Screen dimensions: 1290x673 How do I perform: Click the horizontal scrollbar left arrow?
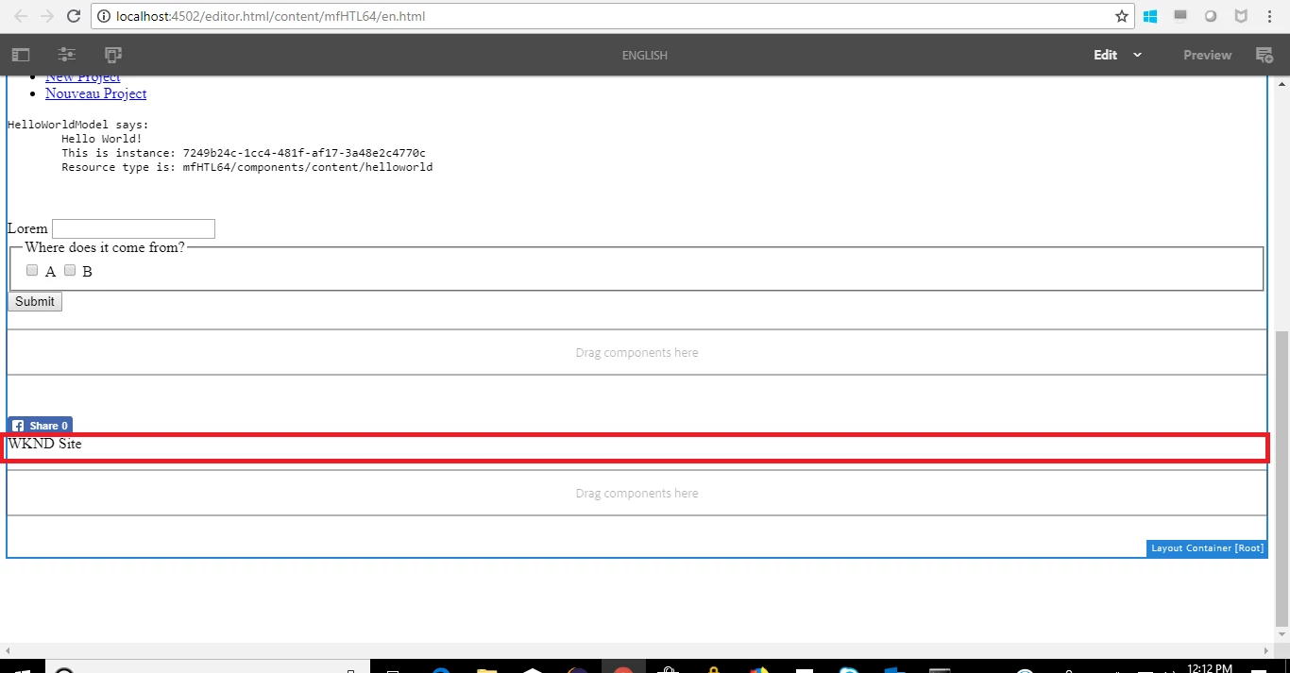(7, 650)
